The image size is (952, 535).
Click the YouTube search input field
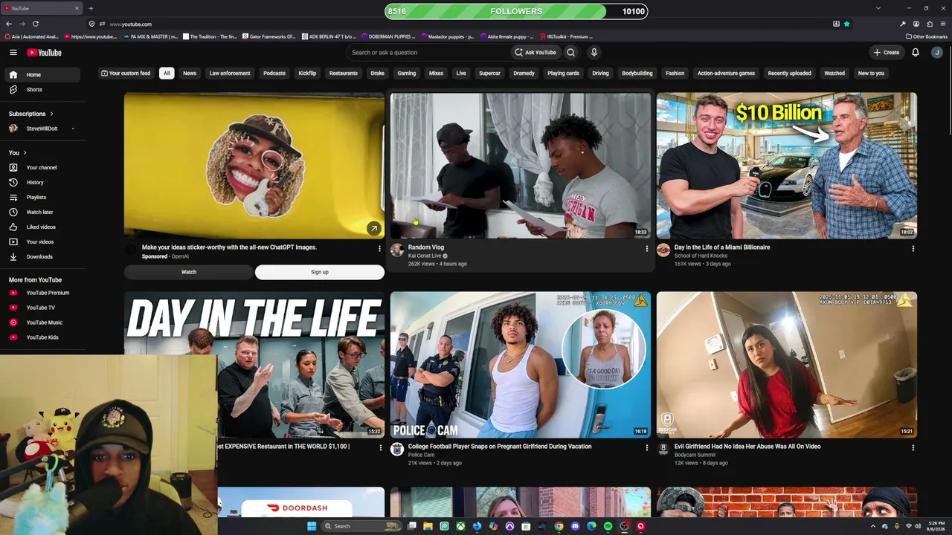pyautogui.click(x=427, y=53)
